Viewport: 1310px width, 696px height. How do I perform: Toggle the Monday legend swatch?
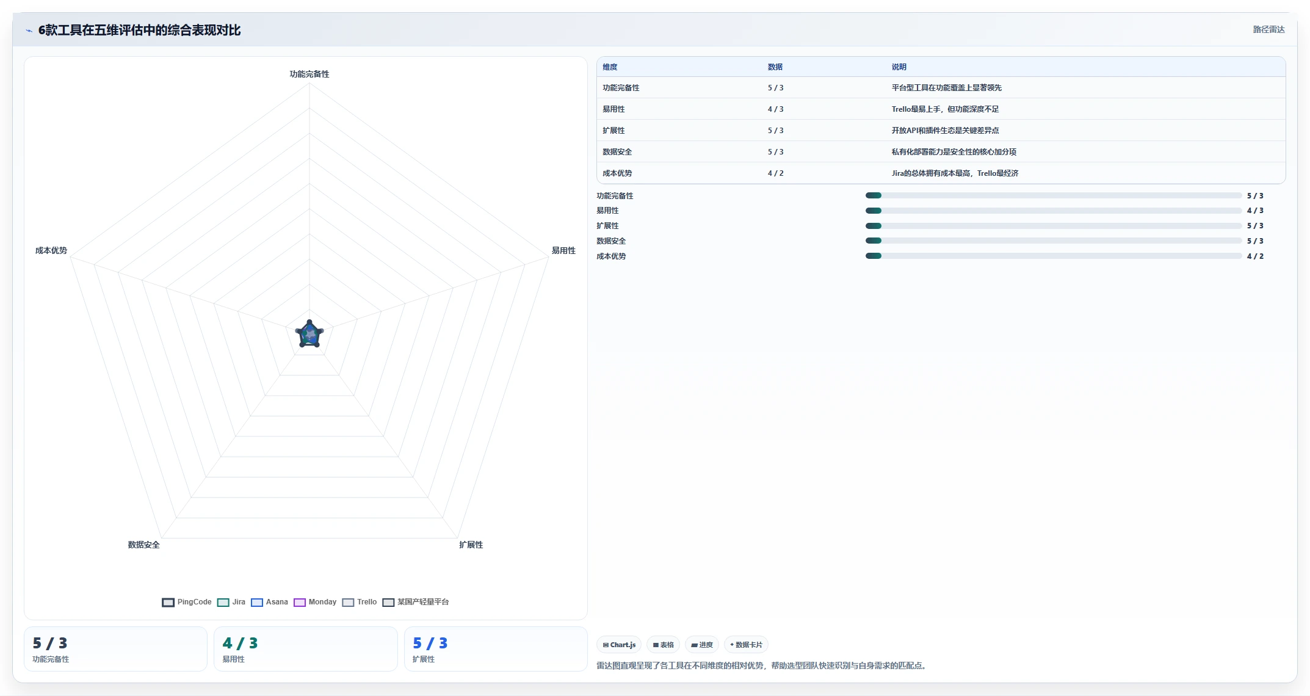(x=299, y=602)
